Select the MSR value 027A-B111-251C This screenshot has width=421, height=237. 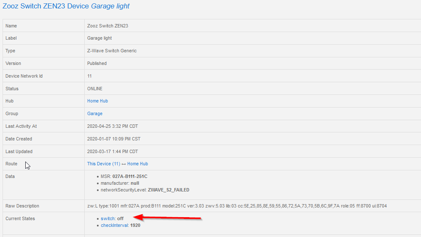click(x=130, y=177)
